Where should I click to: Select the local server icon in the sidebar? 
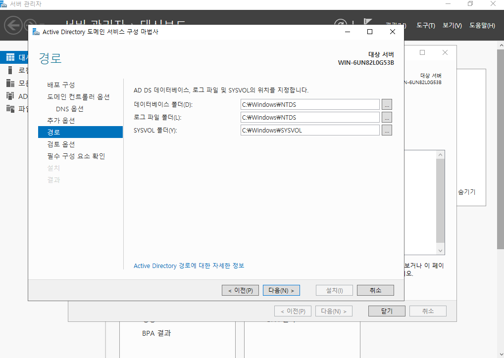(10, 70)
